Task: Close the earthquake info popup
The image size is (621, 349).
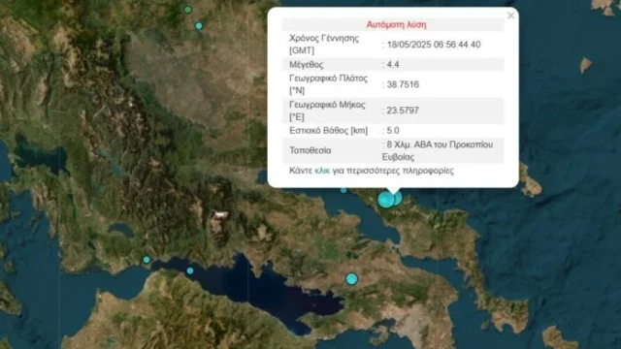Action: pos(510,16)
